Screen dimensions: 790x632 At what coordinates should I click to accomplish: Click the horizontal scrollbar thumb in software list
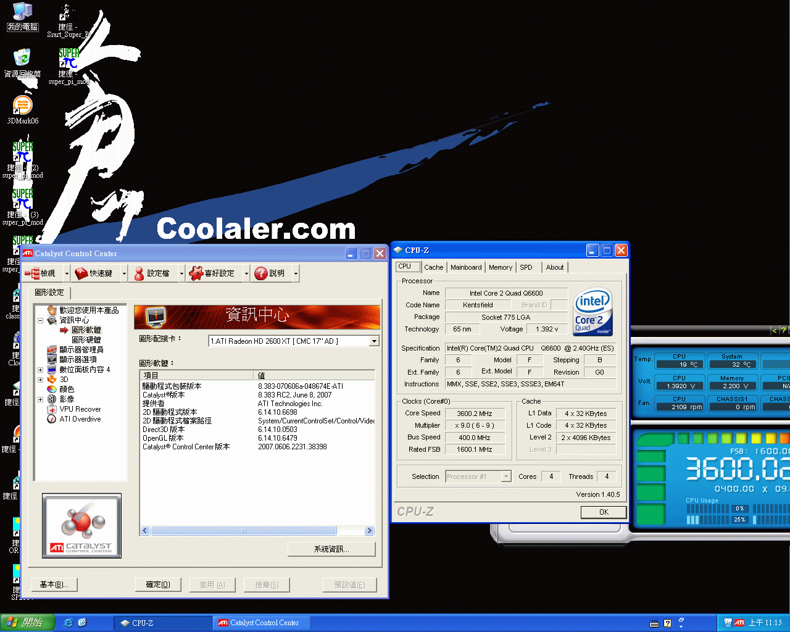tap(244, 531)
